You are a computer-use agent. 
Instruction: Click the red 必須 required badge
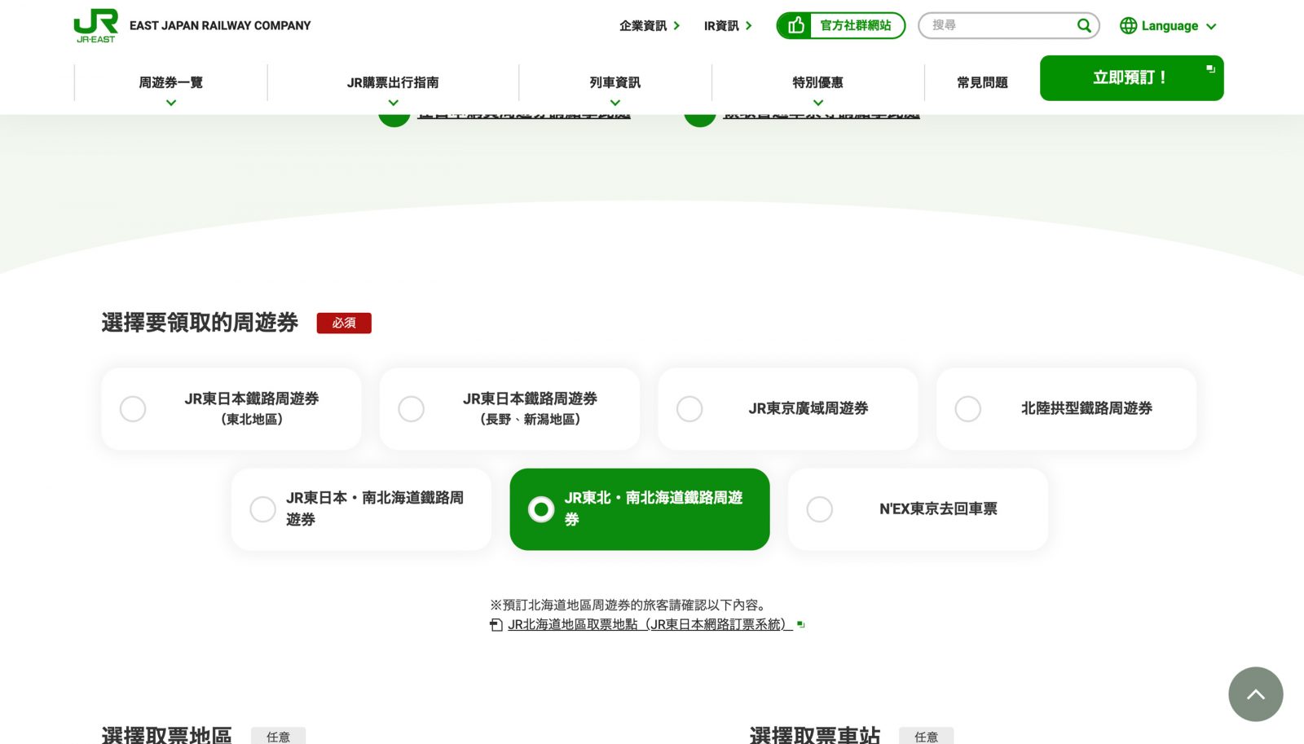tap(344, 323)
